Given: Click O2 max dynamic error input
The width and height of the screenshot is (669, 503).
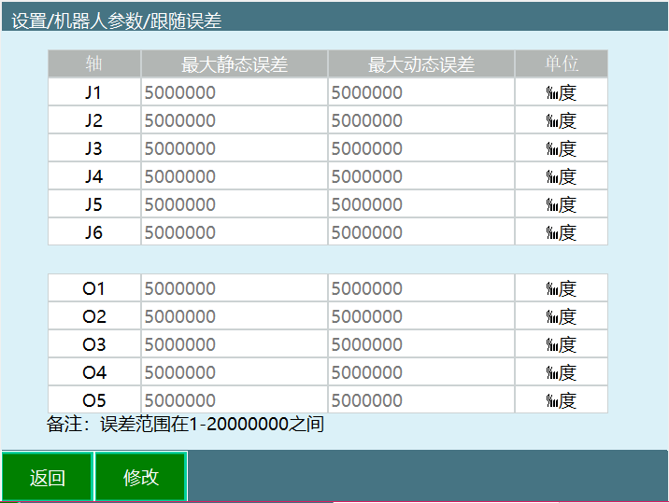Looking at the screenshot, I should coord(420,316).
